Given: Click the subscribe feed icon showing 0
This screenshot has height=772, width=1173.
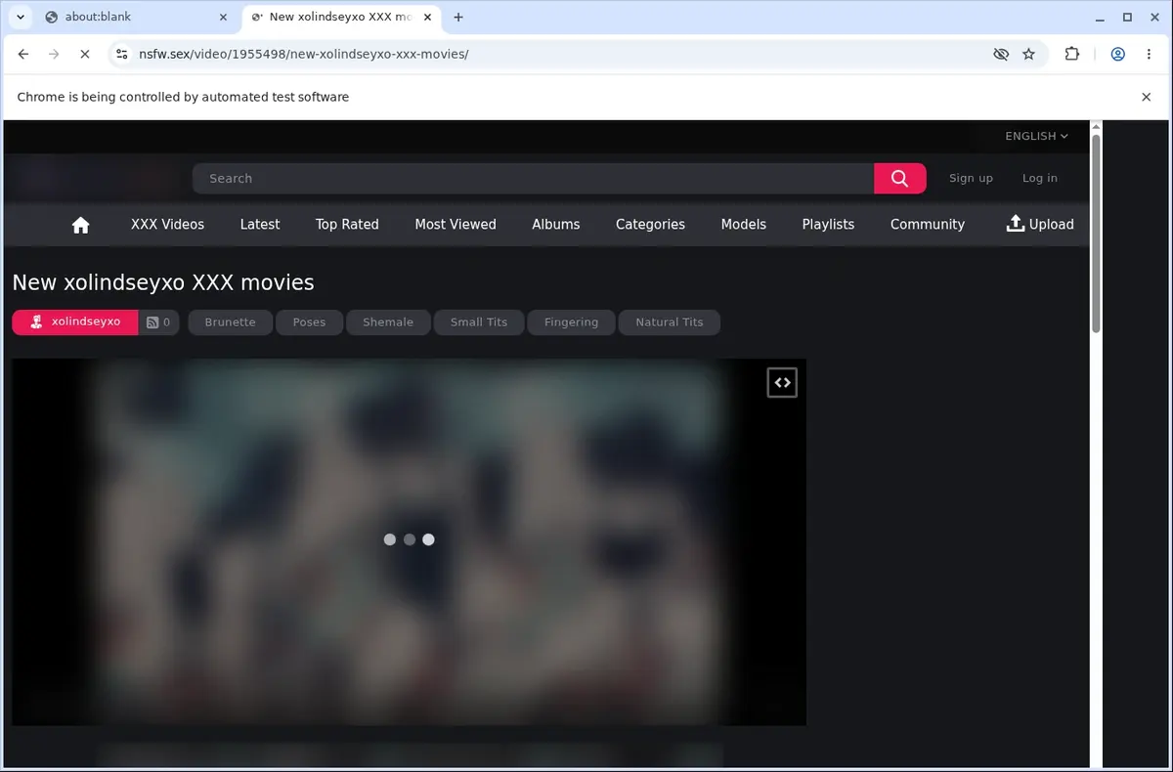Looking at the screenshot, I should coord(158,322).
